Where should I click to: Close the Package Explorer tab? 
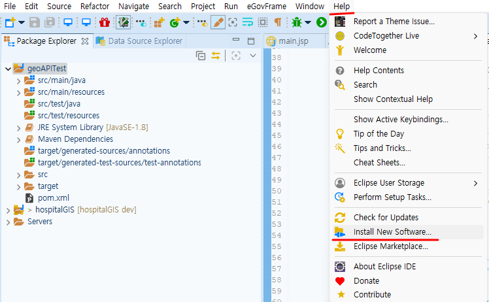pyautogui.click(x=85, y=41)
